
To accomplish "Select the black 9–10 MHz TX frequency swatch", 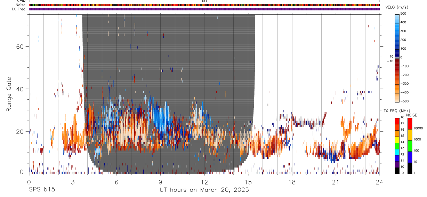I will coord(397,171).
